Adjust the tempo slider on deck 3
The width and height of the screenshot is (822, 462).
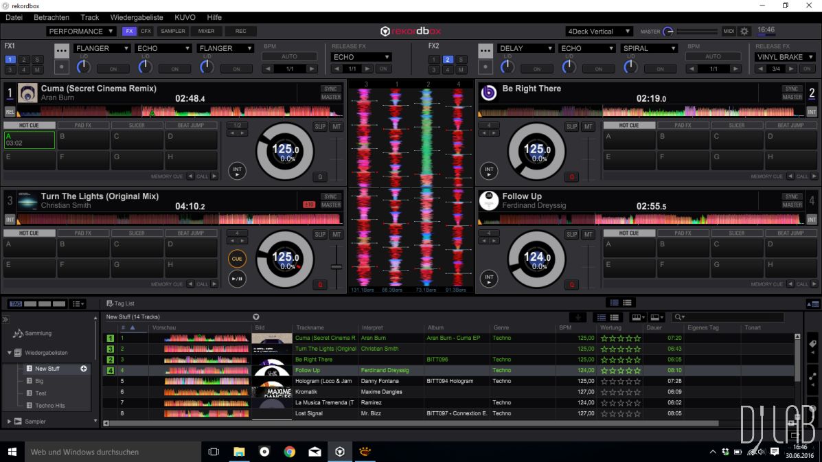click(x=336, y=266)
